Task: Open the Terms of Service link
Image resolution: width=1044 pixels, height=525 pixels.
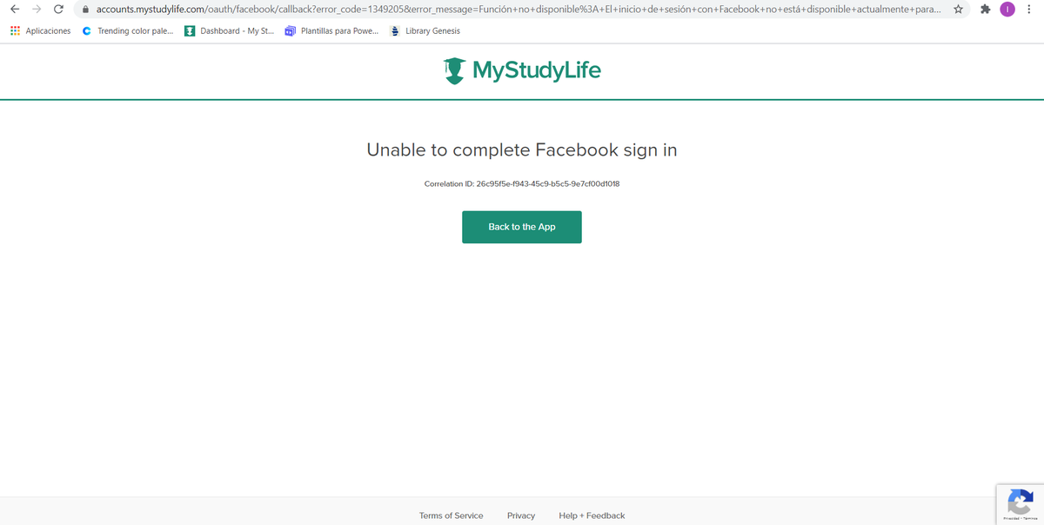Action: click(451, 515)
